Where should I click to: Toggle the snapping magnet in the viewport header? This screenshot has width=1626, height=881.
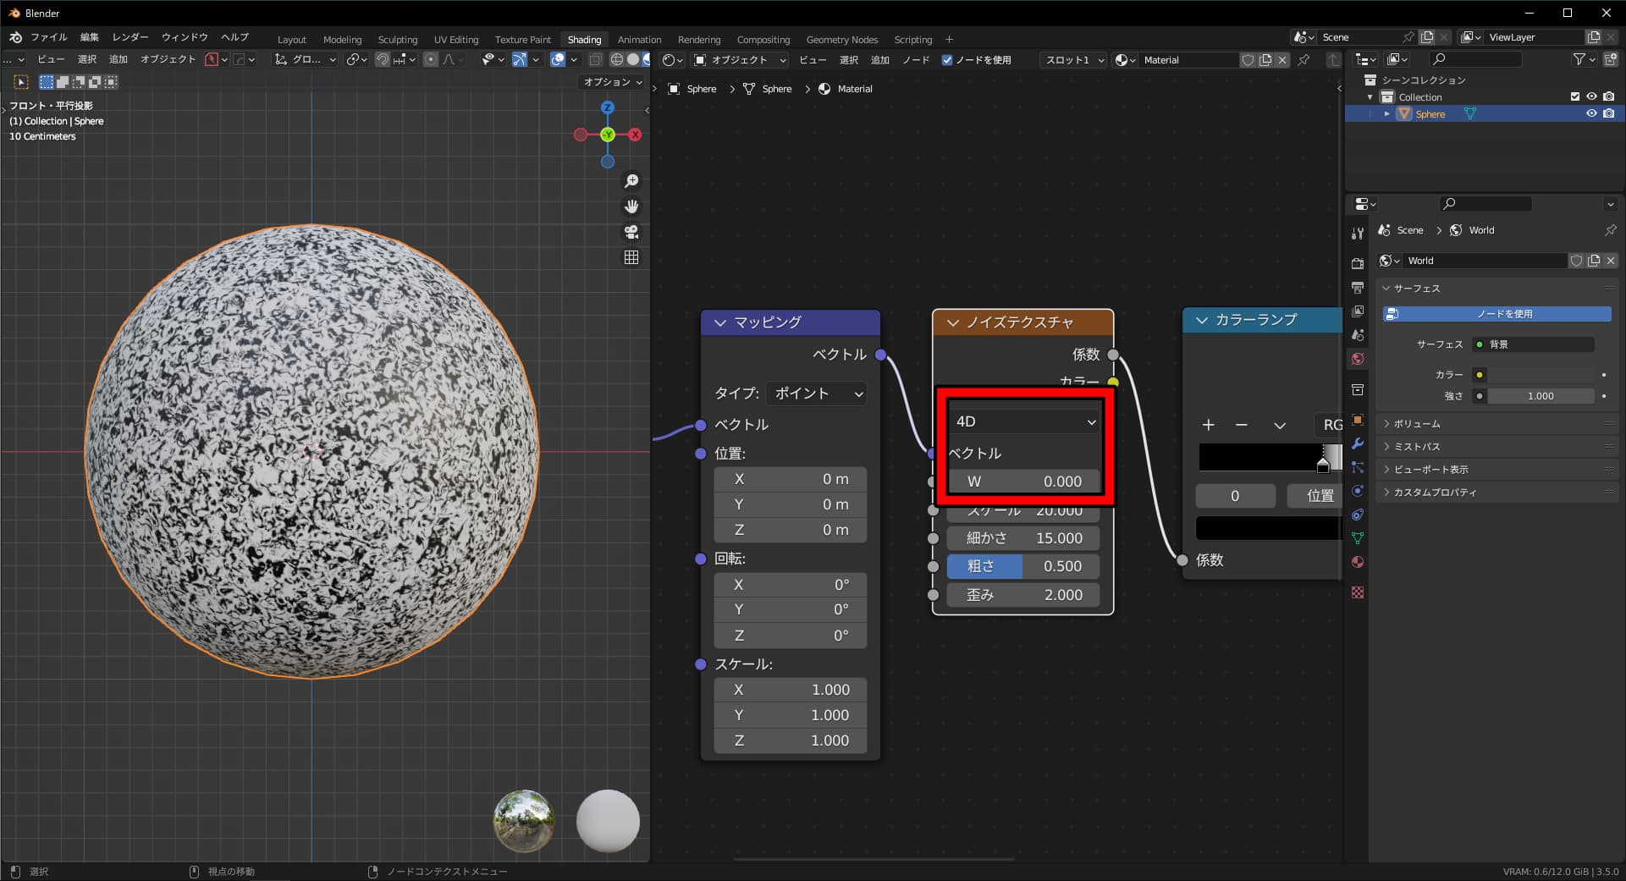coord(383,59)
